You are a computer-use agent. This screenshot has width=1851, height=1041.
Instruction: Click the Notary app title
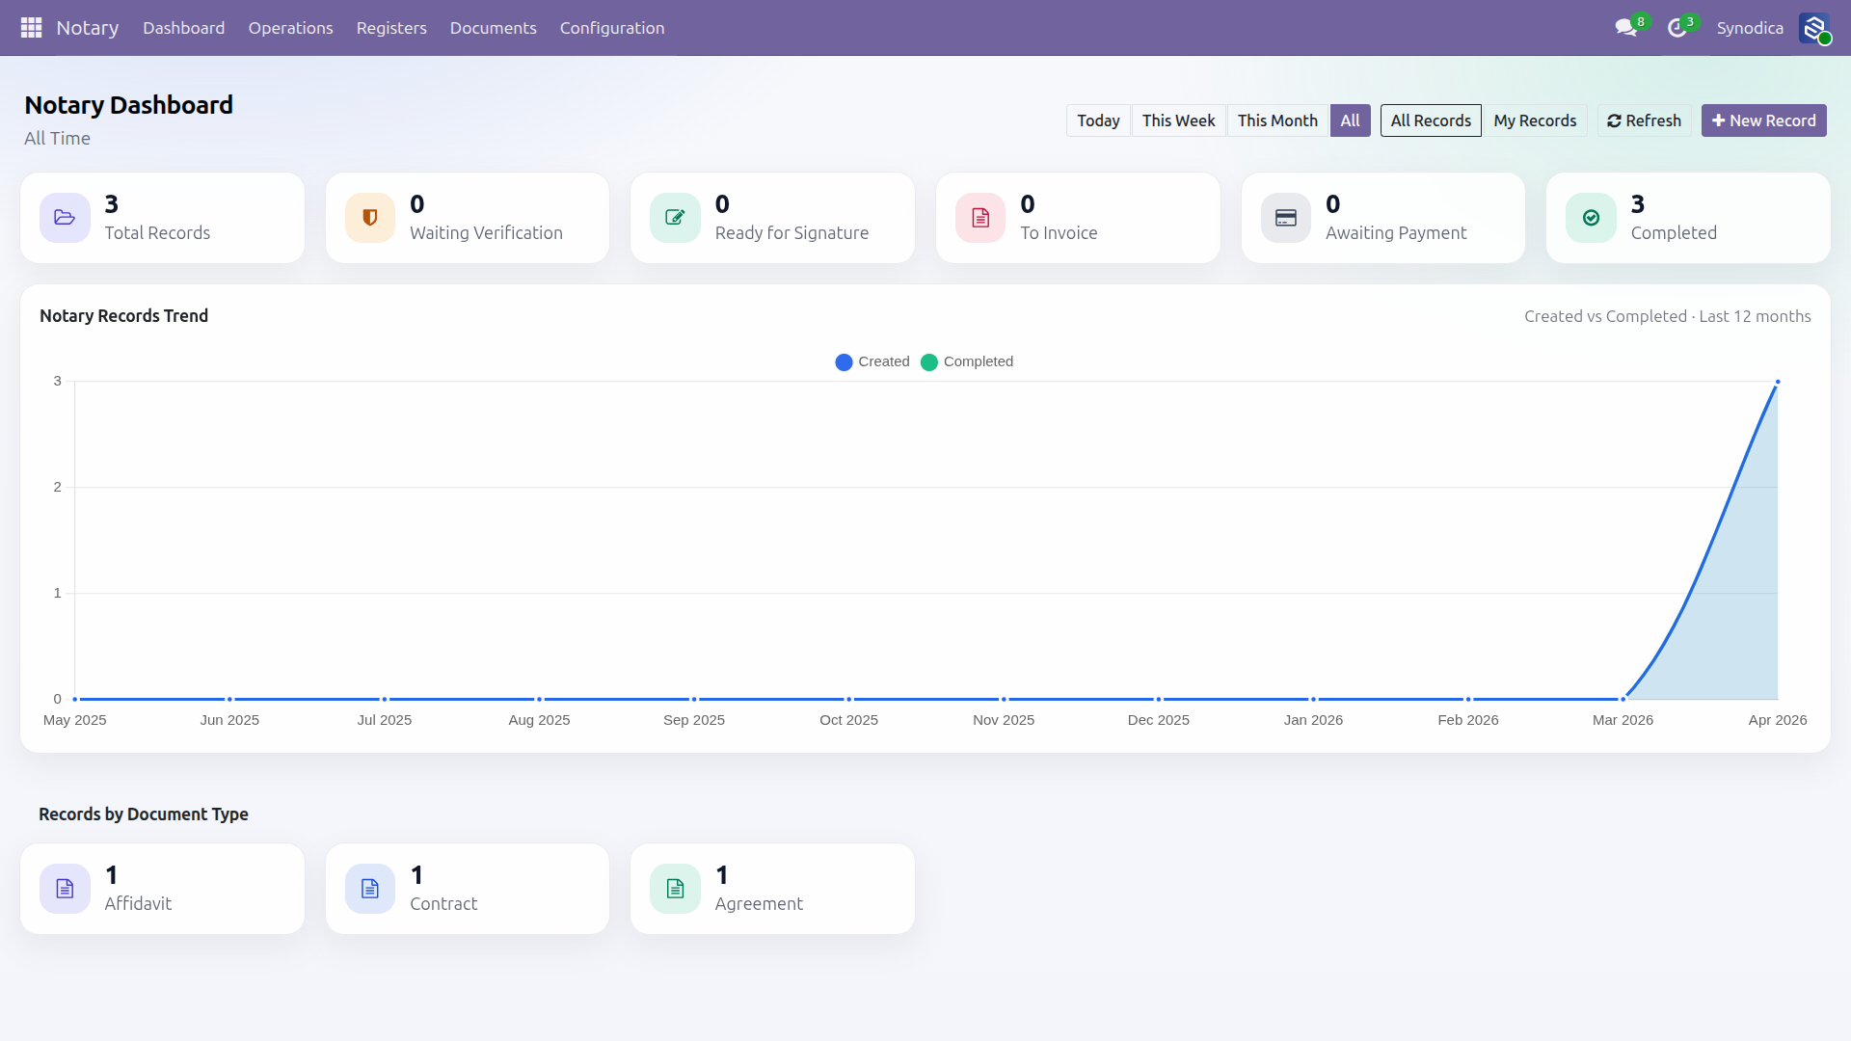pyautogui.click(x=88, y=28)
